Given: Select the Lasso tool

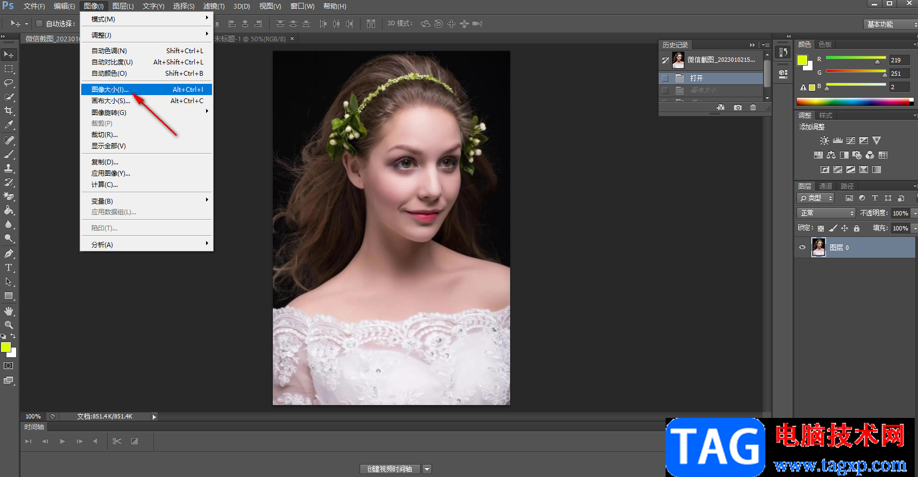Looking at the screenshot, I should click(x=9, y=83).
